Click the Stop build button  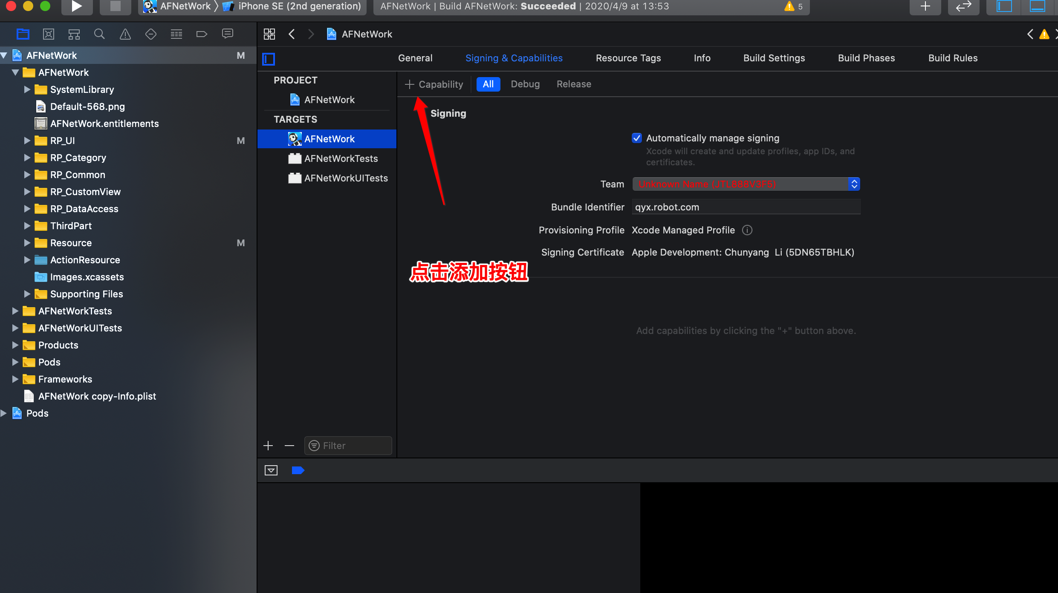click(115, 6)
